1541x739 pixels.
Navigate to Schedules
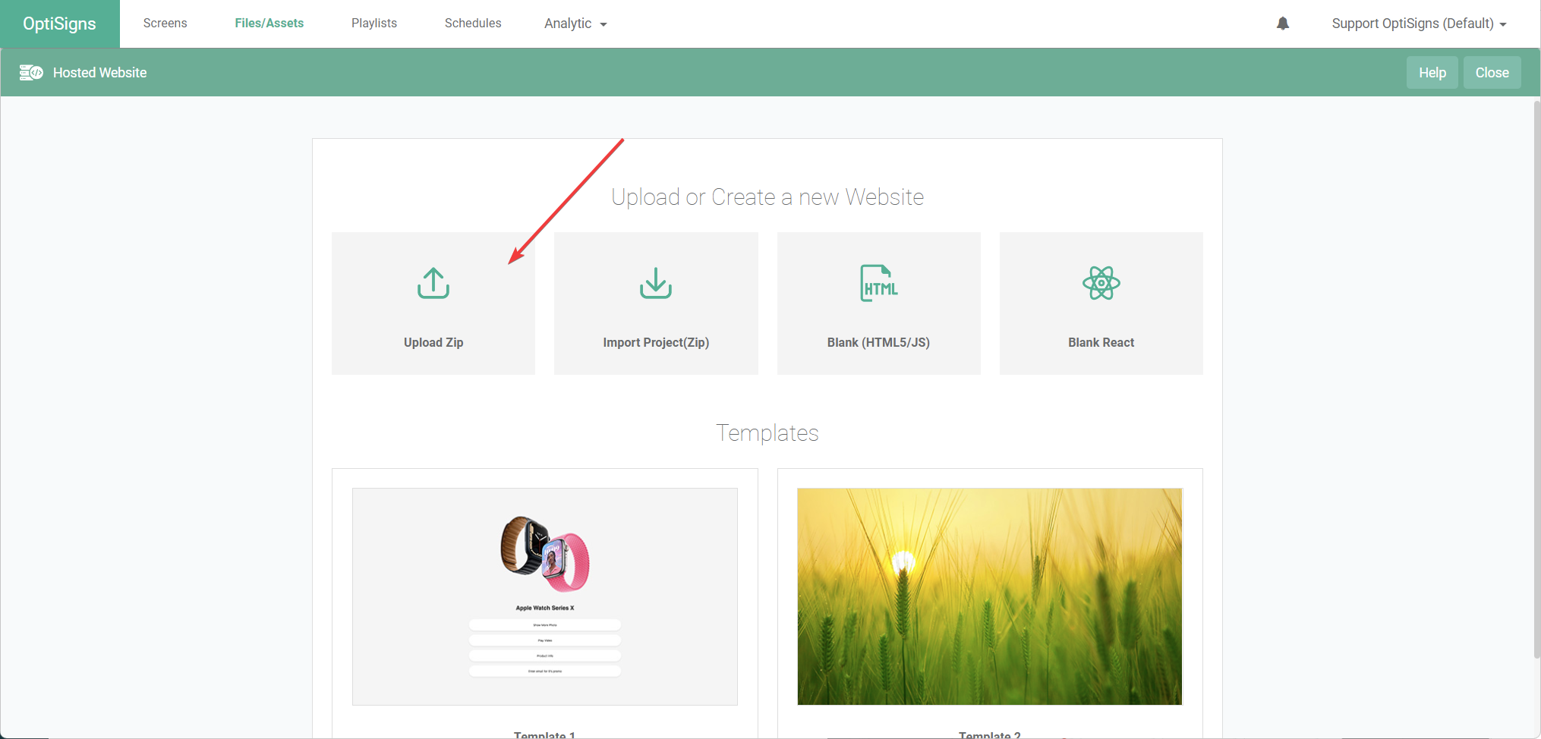(472, 24)
